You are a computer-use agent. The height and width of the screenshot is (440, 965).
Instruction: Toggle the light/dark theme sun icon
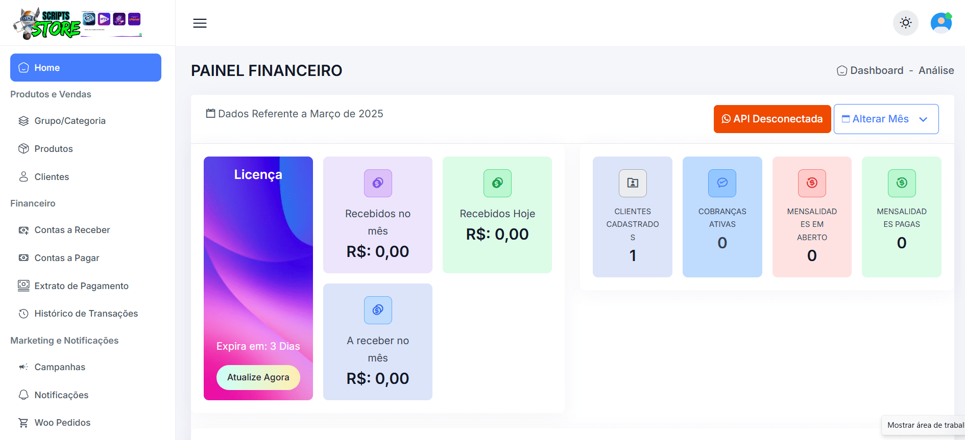click(905, 23)
